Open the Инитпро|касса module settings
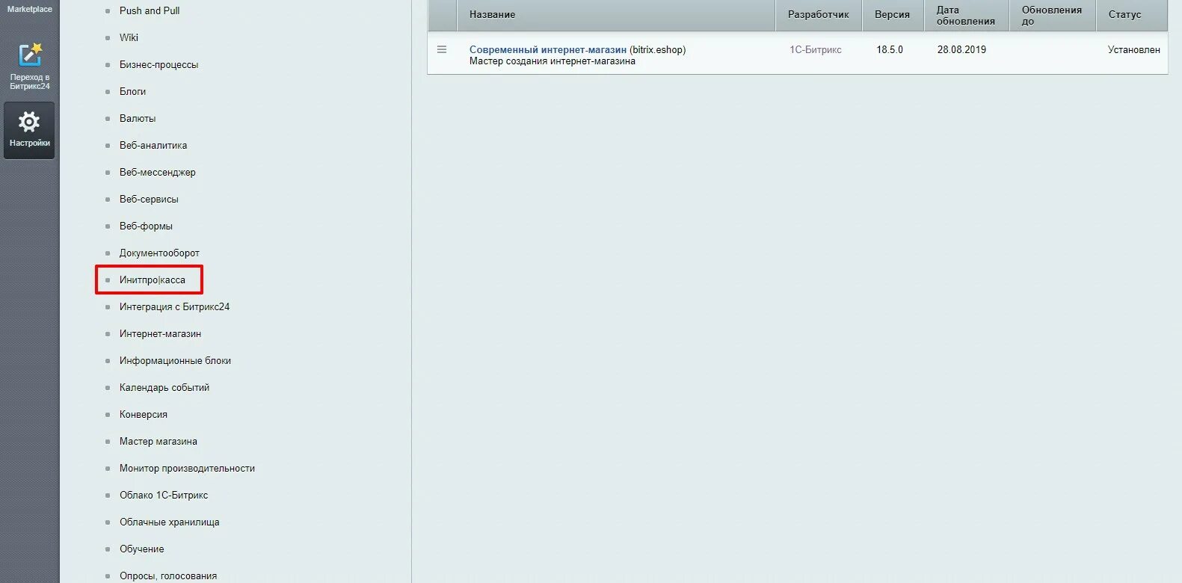The height and width of the screenshot is (583, 1182). (153, 280)
